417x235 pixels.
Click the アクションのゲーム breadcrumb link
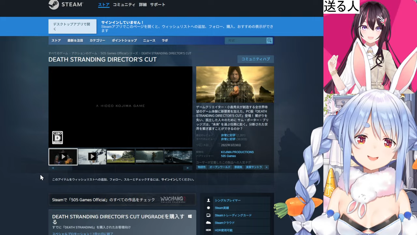84,53
